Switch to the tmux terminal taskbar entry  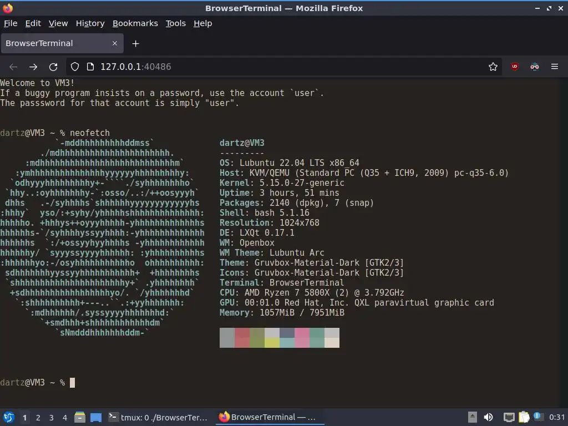tap(158, 417)
